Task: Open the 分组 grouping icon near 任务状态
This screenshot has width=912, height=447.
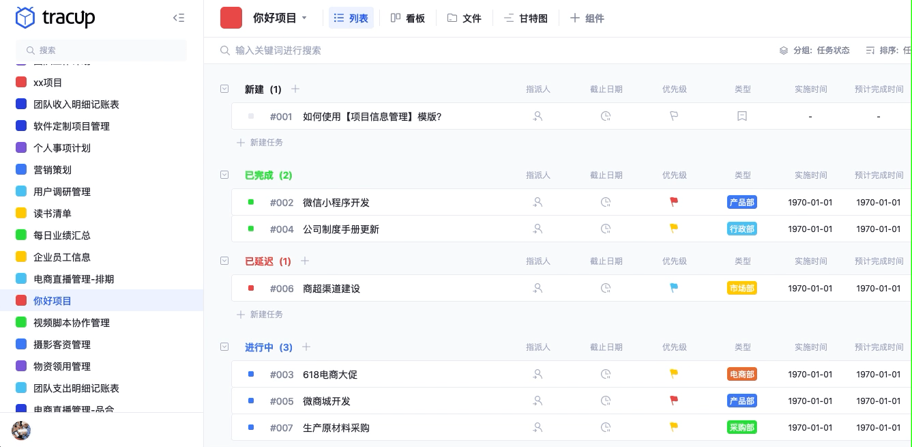Action: coord(784,50)
